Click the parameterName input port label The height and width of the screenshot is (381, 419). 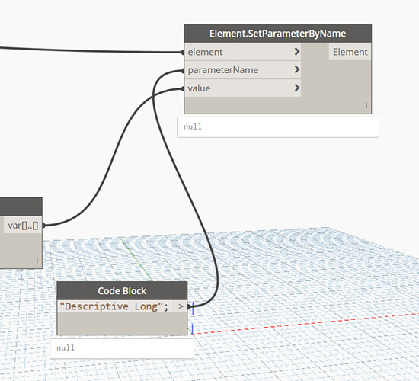coord(223,70)
